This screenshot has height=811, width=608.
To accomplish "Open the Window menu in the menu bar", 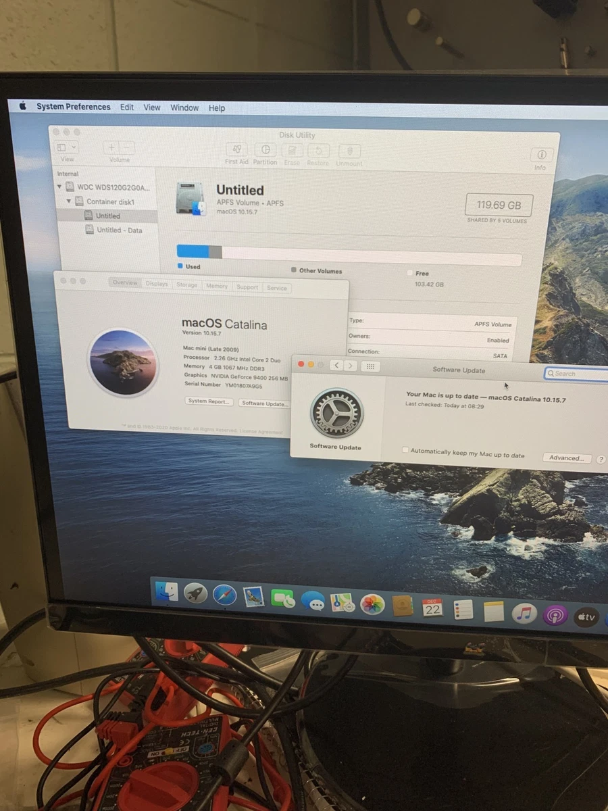I will [184, 107].
